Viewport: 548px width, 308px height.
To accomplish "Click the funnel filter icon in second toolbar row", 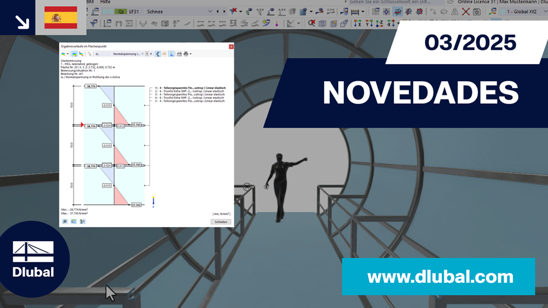I will pyautogui.click(x=94, y=24).
